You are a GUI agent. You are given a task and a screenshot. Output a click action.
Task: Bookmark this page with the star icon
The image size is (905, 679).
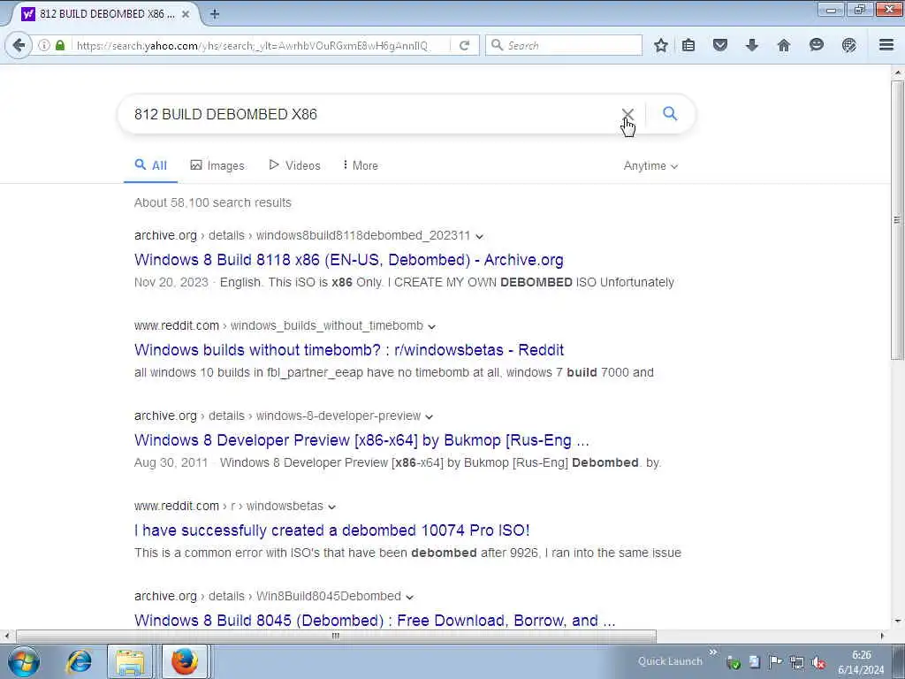pos(661,45)
